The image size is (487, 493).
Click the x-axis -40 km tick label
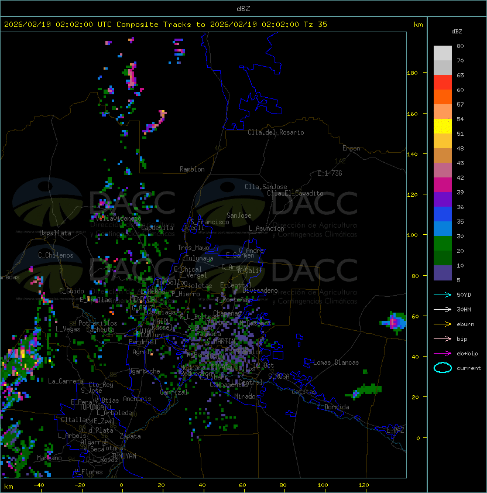tap(39, 485)
